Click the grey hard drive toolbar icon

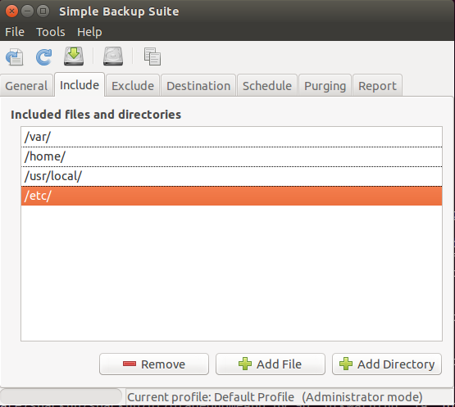tap(113, 56)
